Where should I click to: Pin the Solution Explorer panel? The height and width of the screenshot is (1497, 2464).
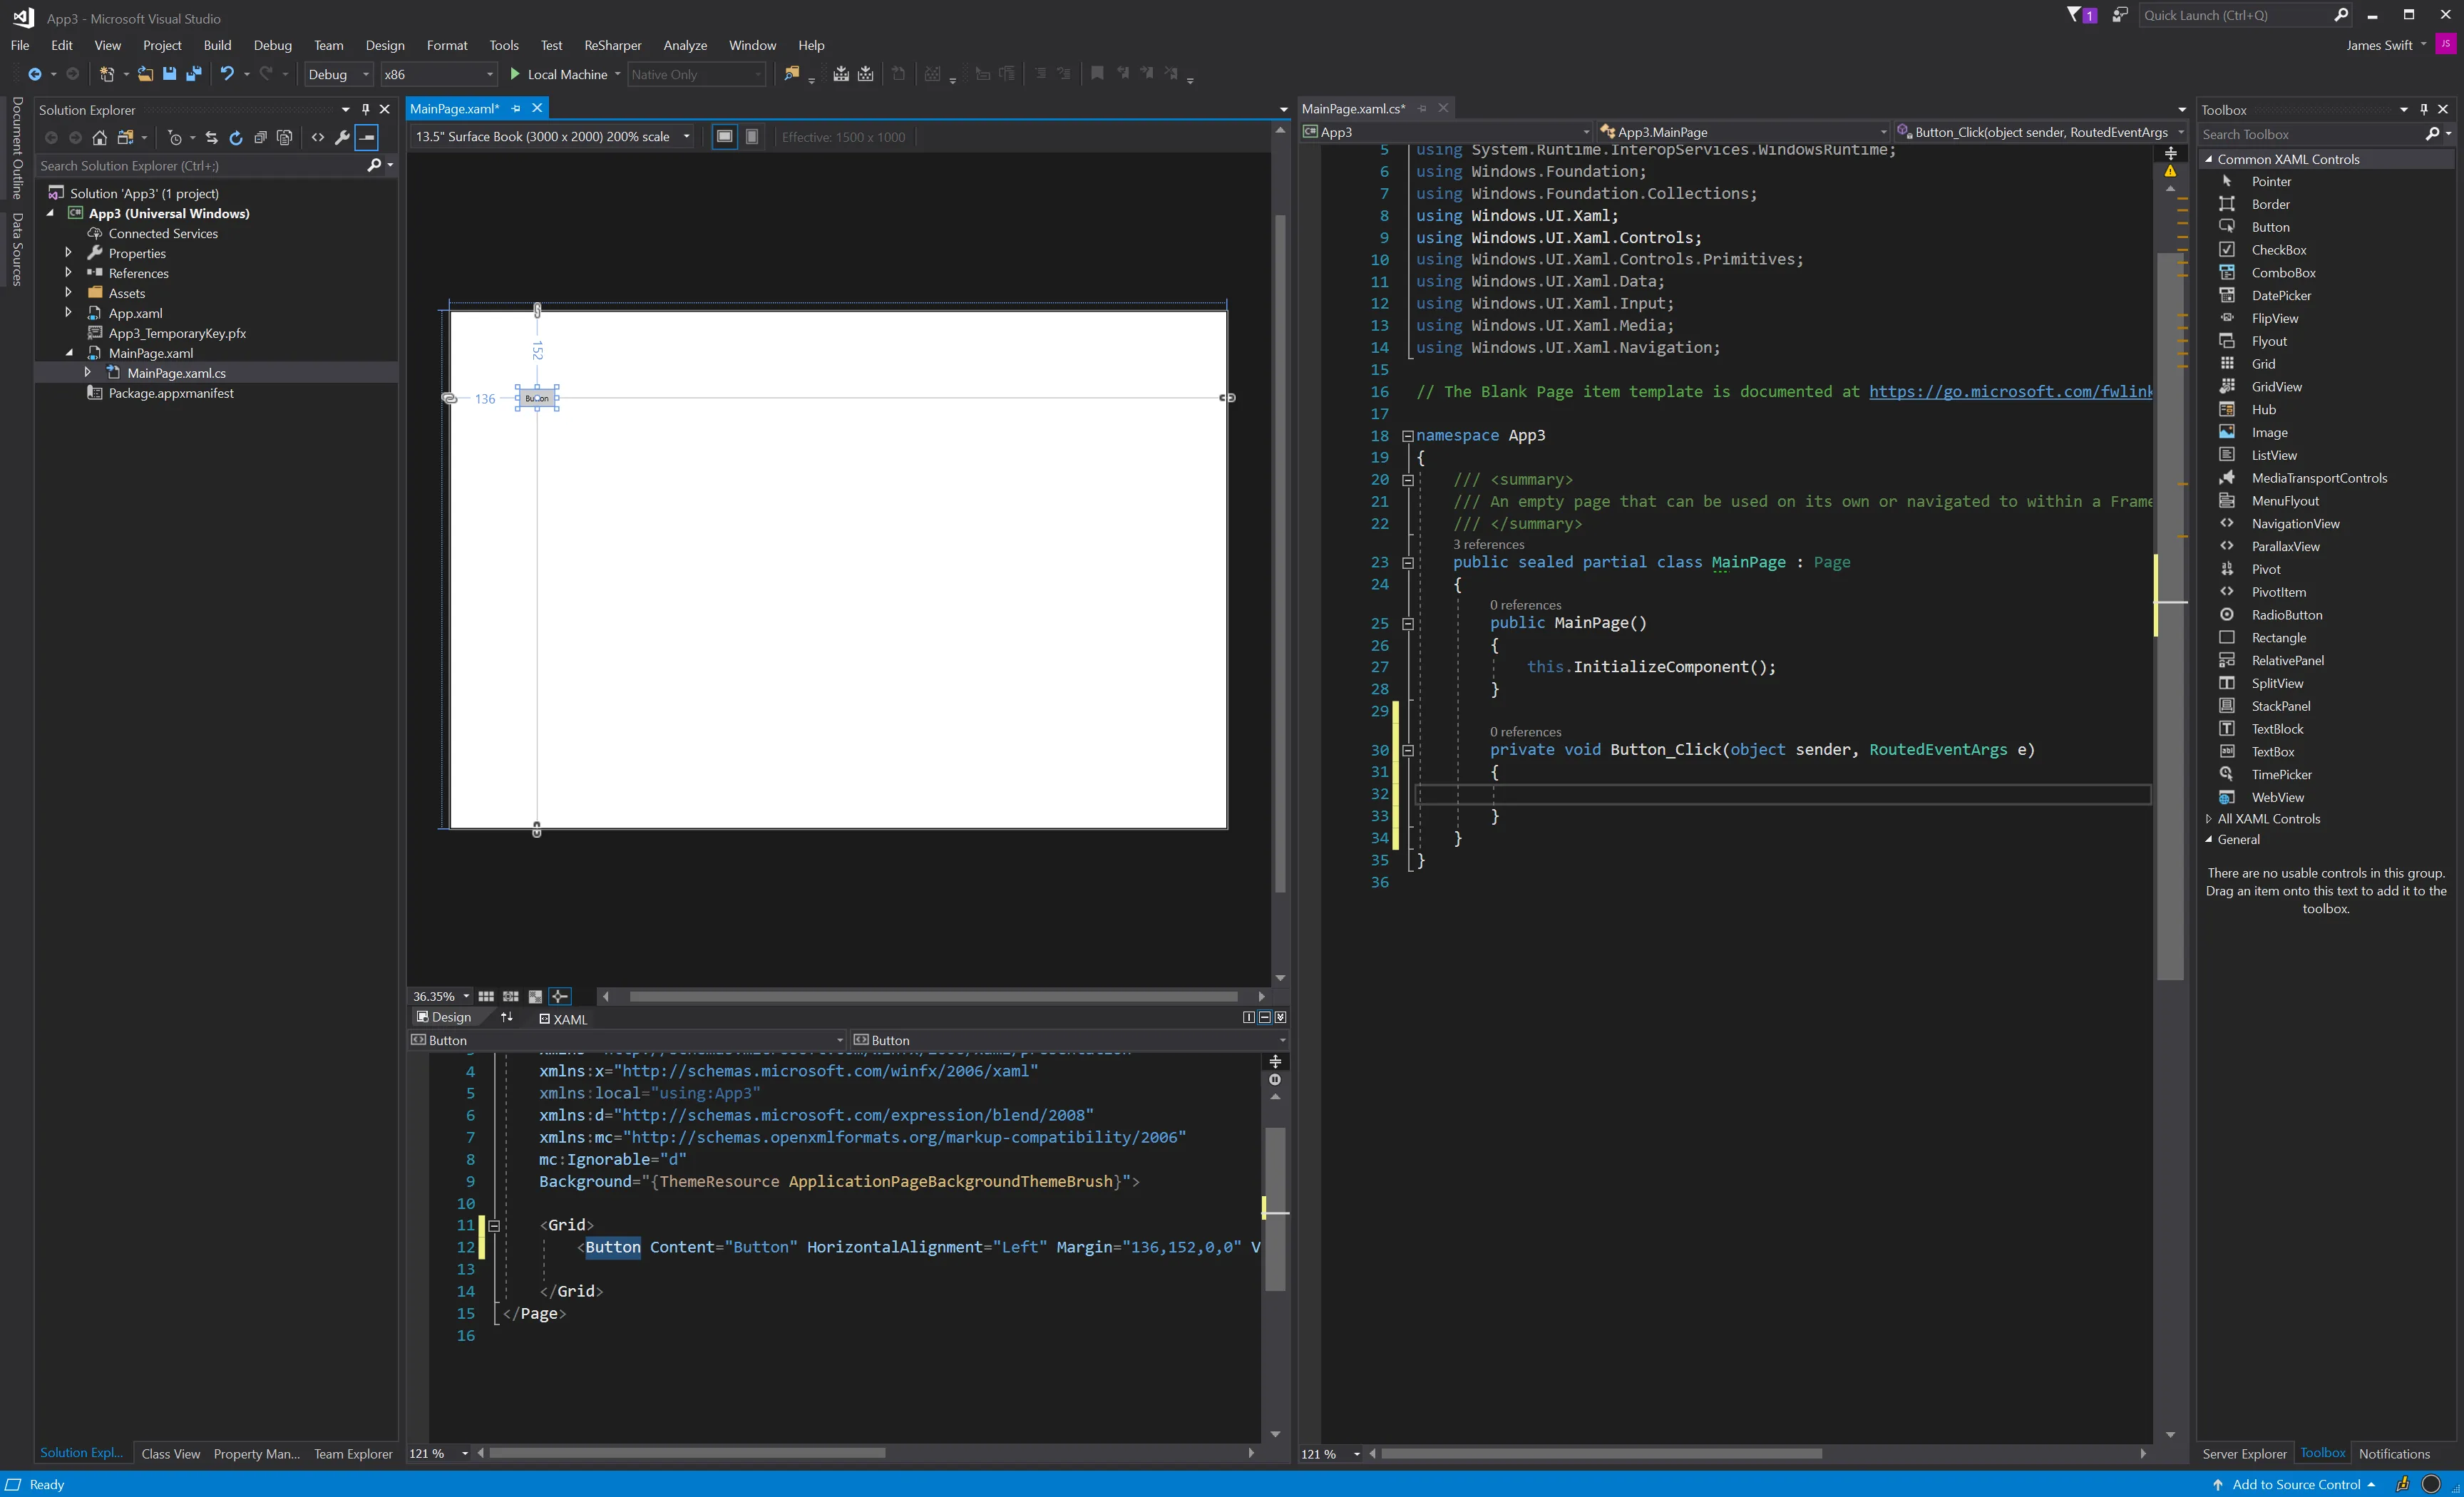tap(366, 109)
